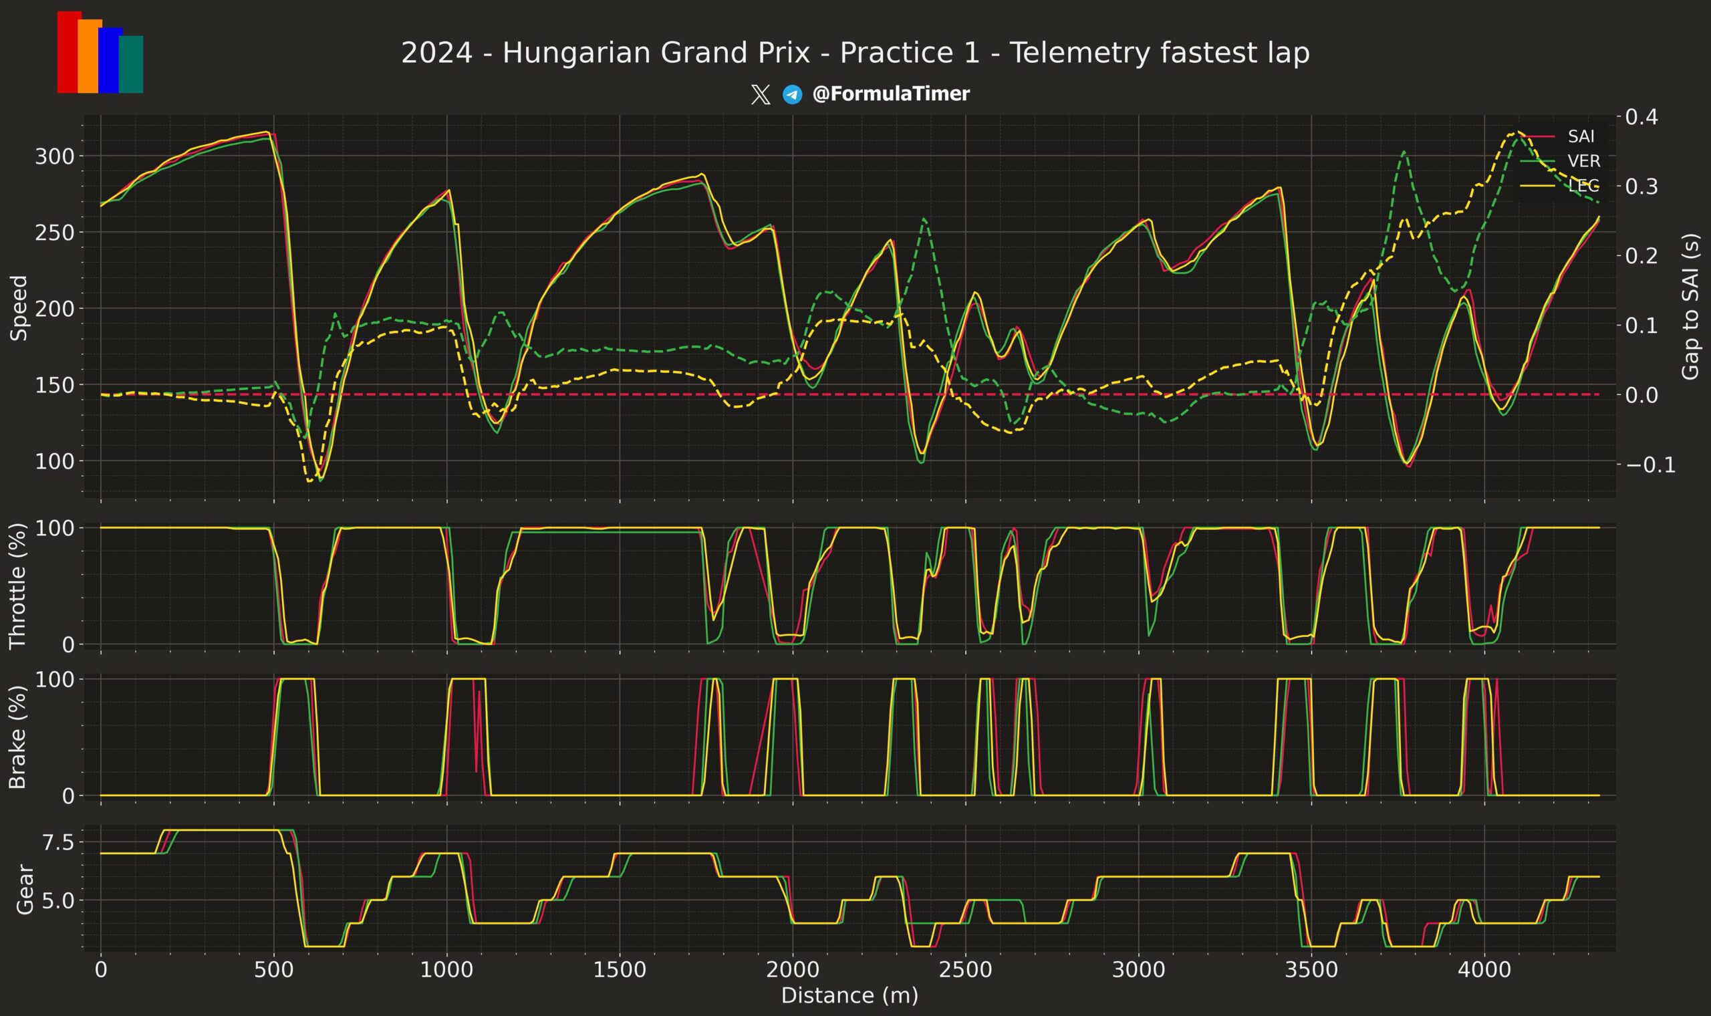
Task: Click the Gap to SAI (s) label
Action: [1690, 307]
